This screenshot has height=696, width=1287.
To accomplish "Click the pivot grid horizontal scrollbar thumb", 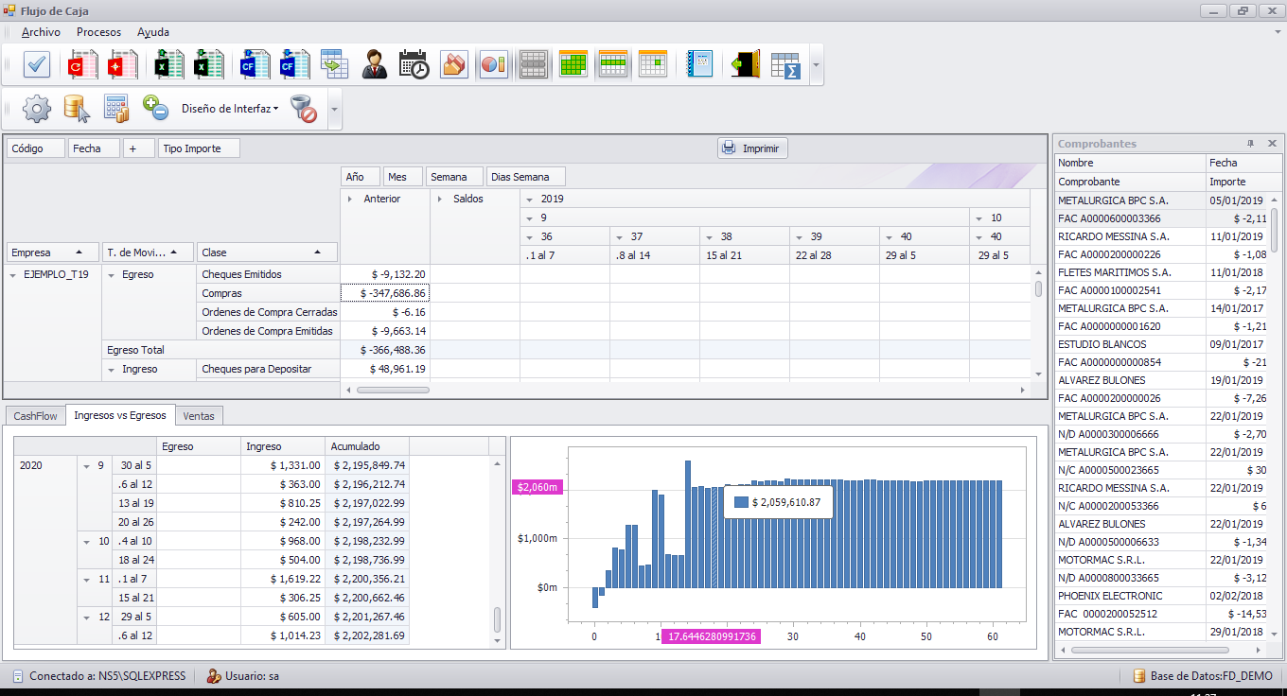I will (393, 390).
